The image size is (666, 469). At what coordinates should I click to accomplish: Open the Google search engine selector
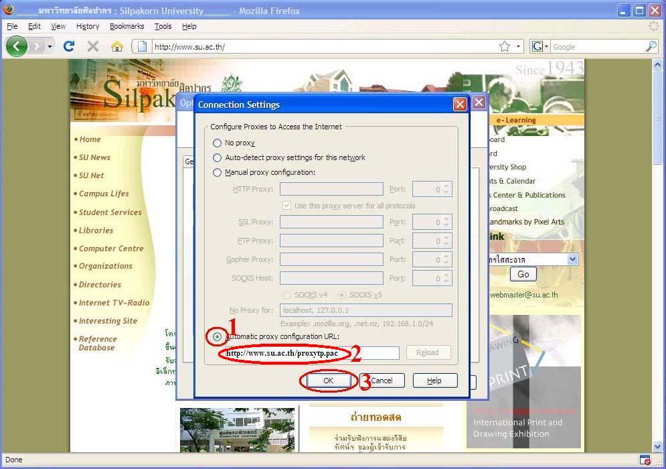pos(540,46)
